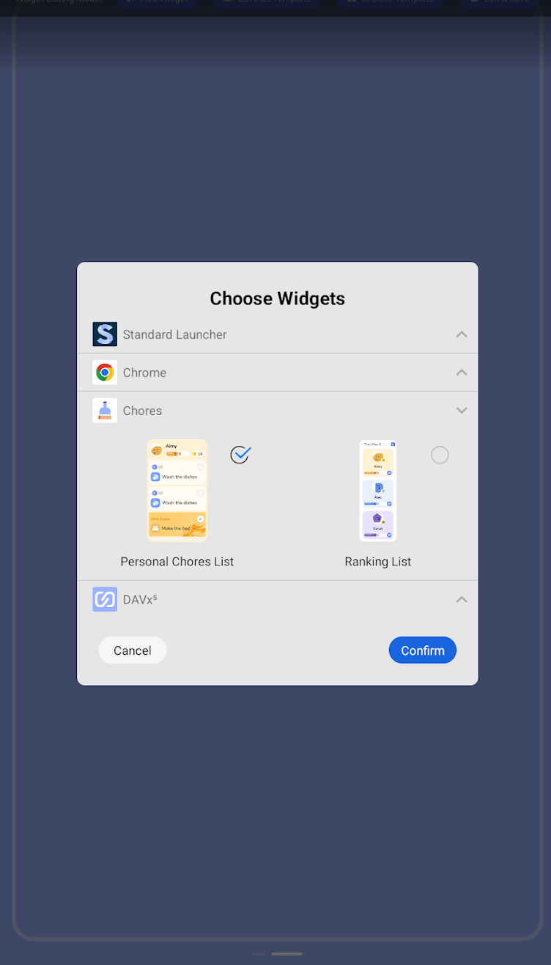Click the DAVx⁵ row label

[x=140, y=599]
